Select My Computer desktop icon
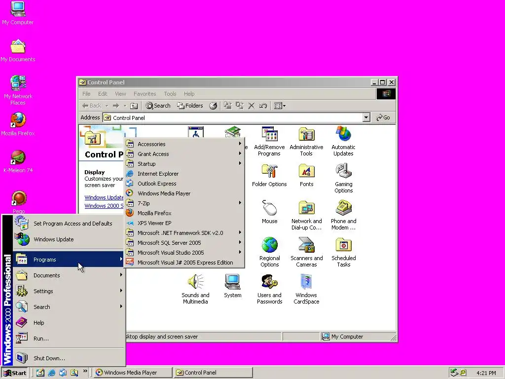Screen dimensions: 505x379 pos(18,13)
